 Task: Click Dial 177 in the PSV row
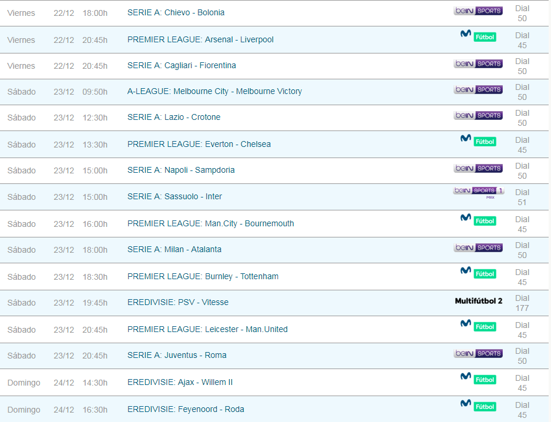[522, 303]
